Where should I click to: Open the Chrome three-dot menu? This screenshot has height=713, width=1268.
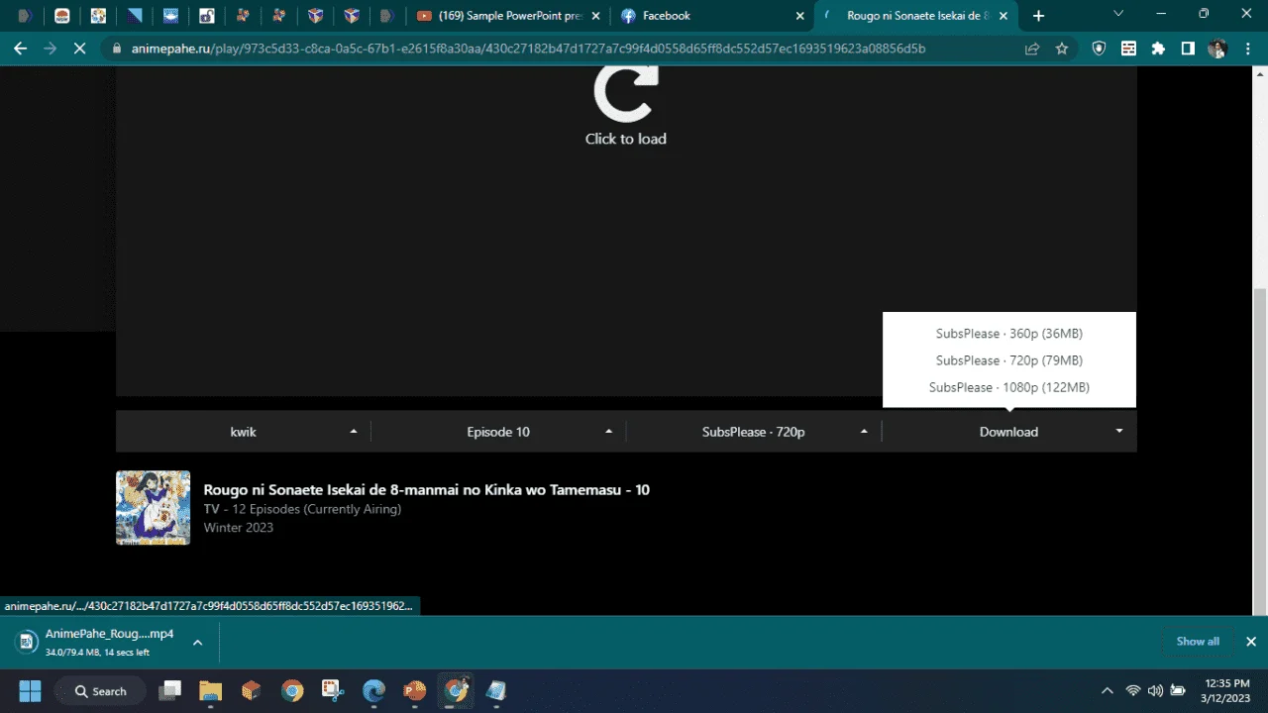1247,48
